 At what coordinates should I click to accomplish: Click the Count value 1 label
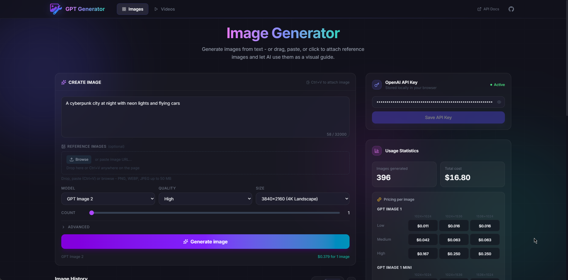pos(349,213)
